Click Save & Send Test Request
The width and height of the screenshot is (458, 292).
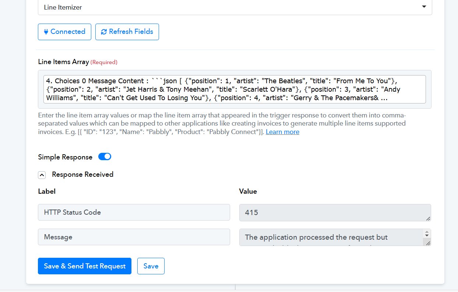pos(85,266)
